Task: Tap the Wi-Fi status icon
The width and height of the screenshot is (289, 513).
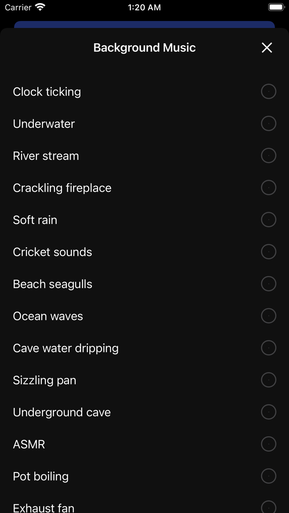Action: coord(40,7)
